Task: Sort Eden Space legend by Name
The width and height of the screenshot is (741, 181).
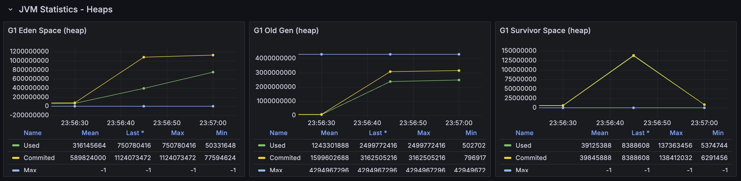Action: pos(32,133)
